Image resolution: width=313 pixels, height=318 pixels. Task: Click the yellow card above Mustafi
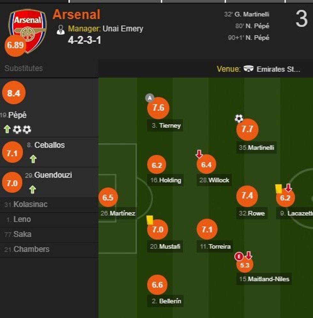click(x=150, y=220)
